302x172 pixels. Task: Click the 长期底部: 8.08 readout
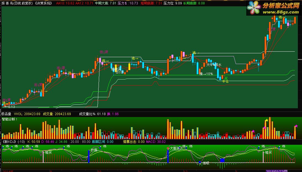point(194,3)
